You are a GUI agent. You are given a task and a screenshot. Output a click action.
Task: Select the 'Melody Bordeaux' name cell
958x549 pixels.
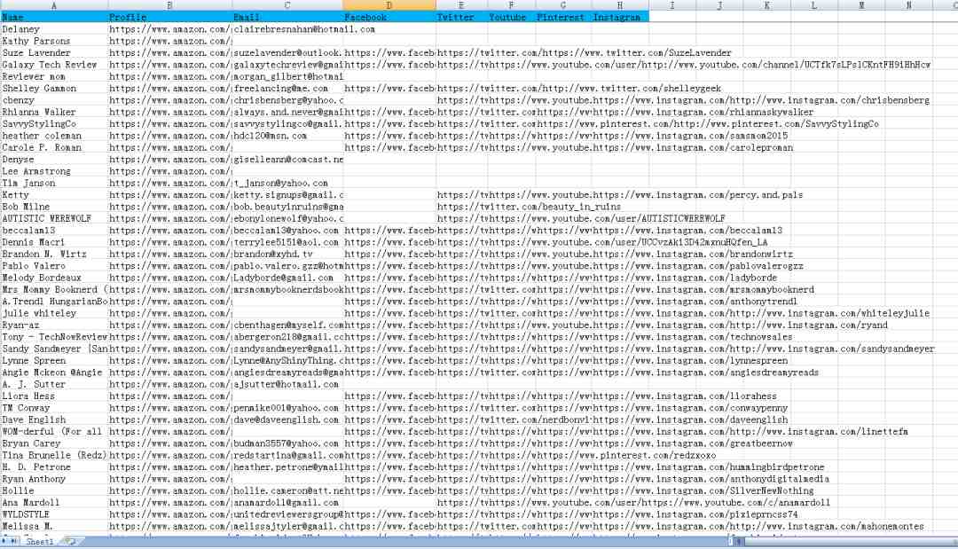pyautogui.click(x=54, y=278)
